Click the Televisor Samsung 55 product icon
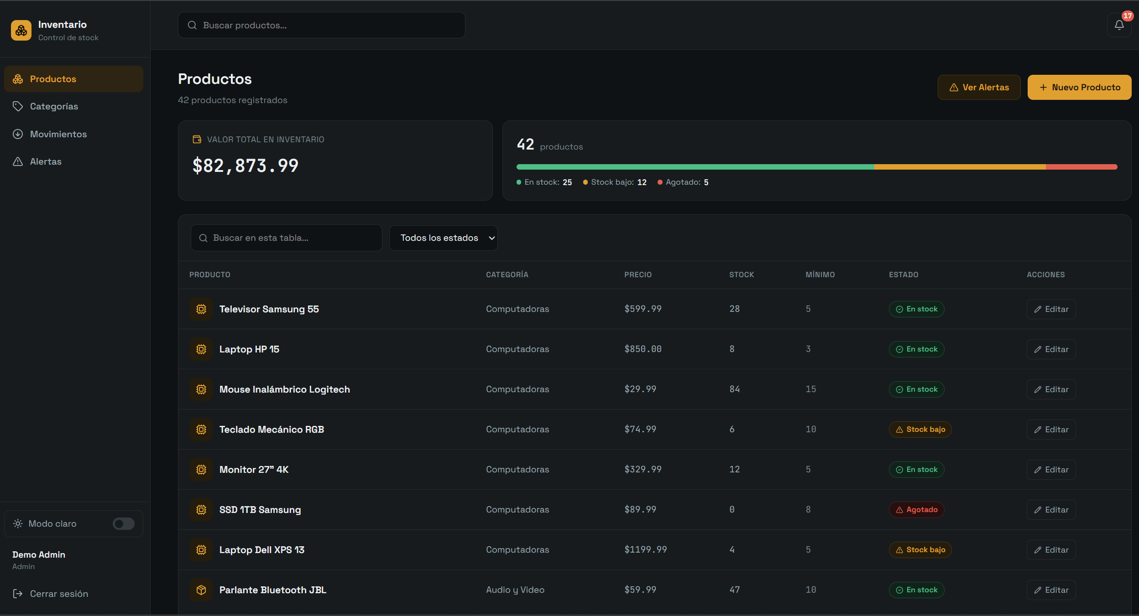The image size is (1139, 616). pyautogui.click(x=201, y=309)
